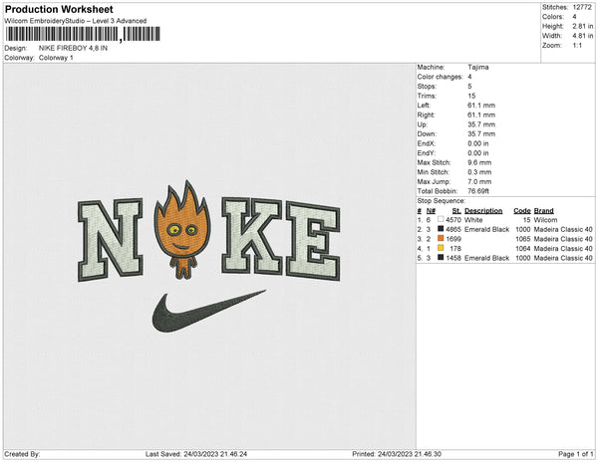Click the Machine value 'Tajima'
The height and width of the screenshot is (462, 598).
(x=477, y=67)
